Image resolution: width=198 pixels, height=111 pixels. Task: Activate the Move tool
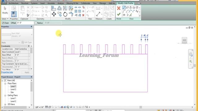click(54, 14)
